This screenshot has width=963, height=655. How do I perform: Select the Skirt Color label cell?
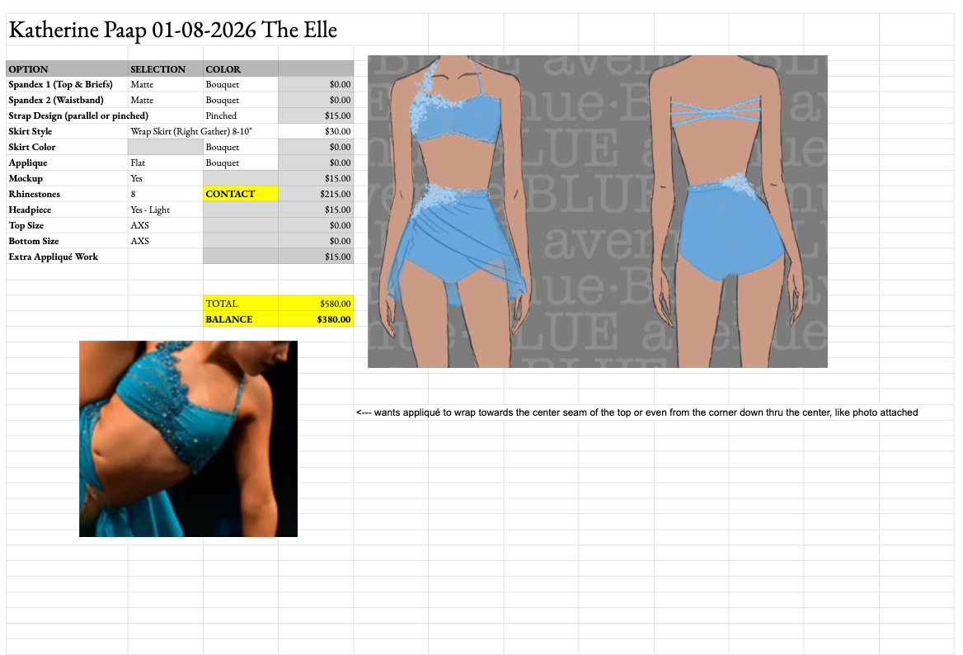pyautogui.click(x=67, y=147)
